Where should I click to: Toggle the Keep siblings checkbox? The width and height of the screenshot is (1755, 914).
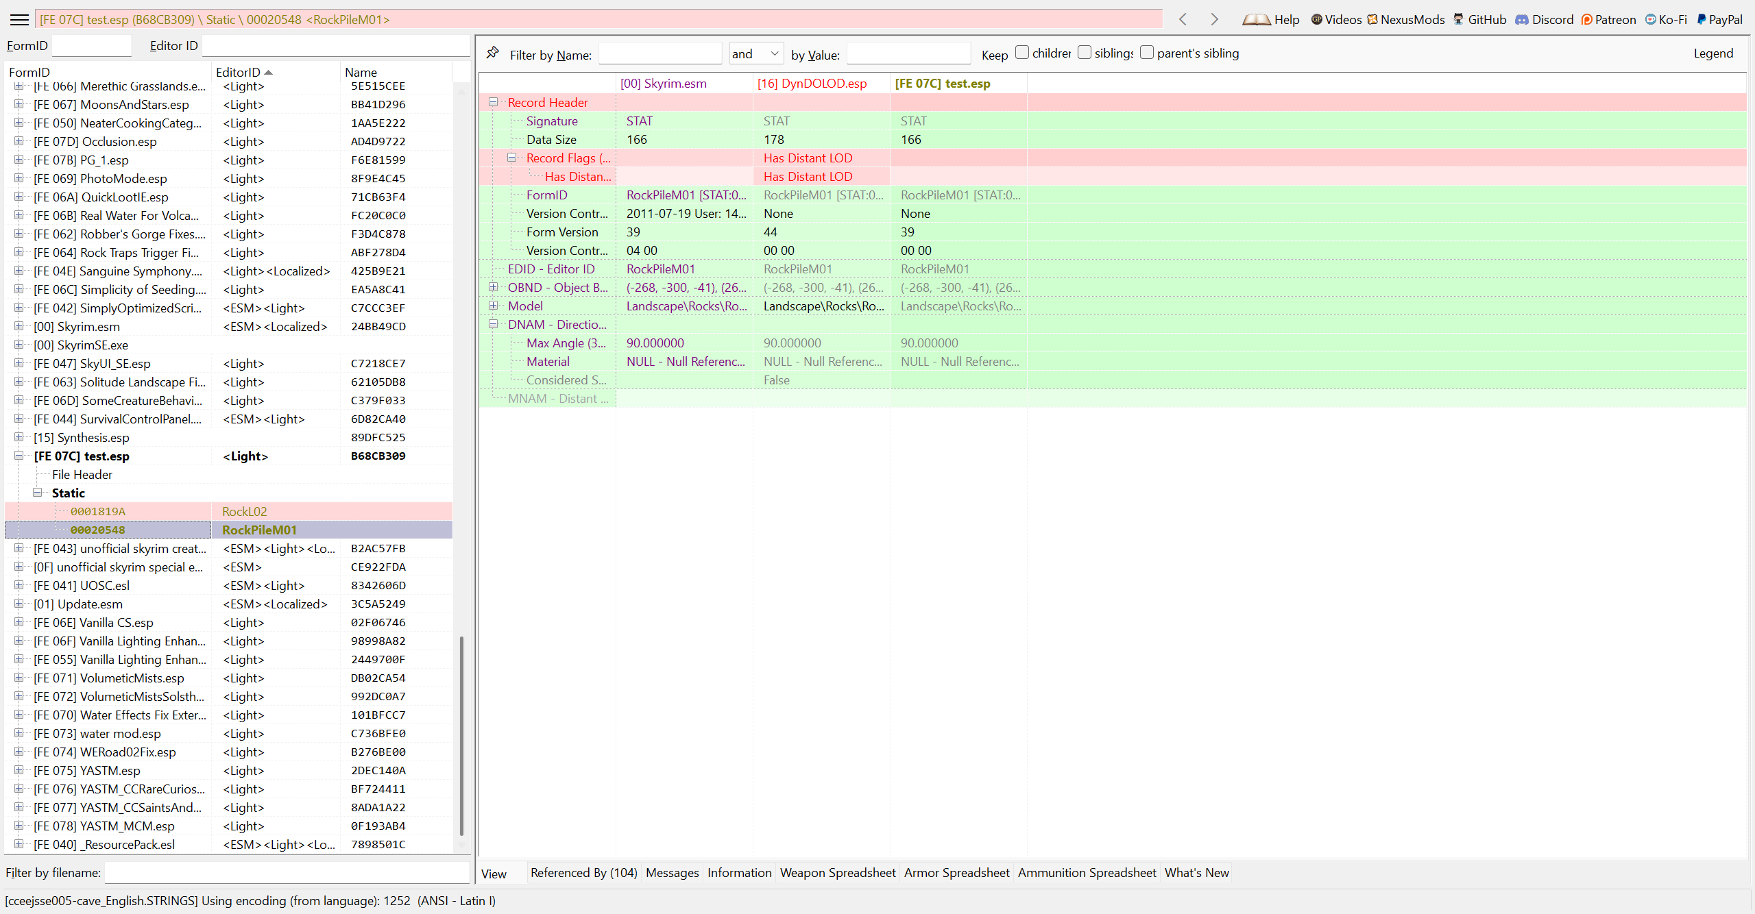pyautogui.click(x=1084, y=53)
